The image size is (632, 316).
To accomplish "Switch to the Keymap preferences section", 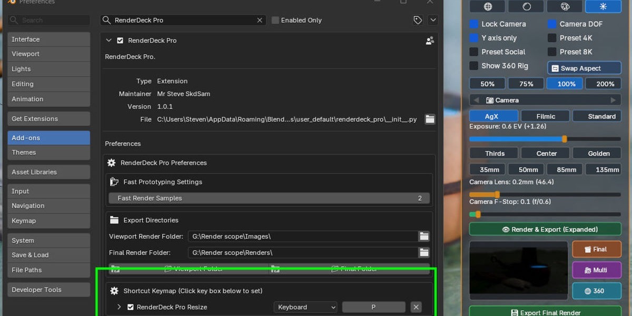I will coord(49,221).
